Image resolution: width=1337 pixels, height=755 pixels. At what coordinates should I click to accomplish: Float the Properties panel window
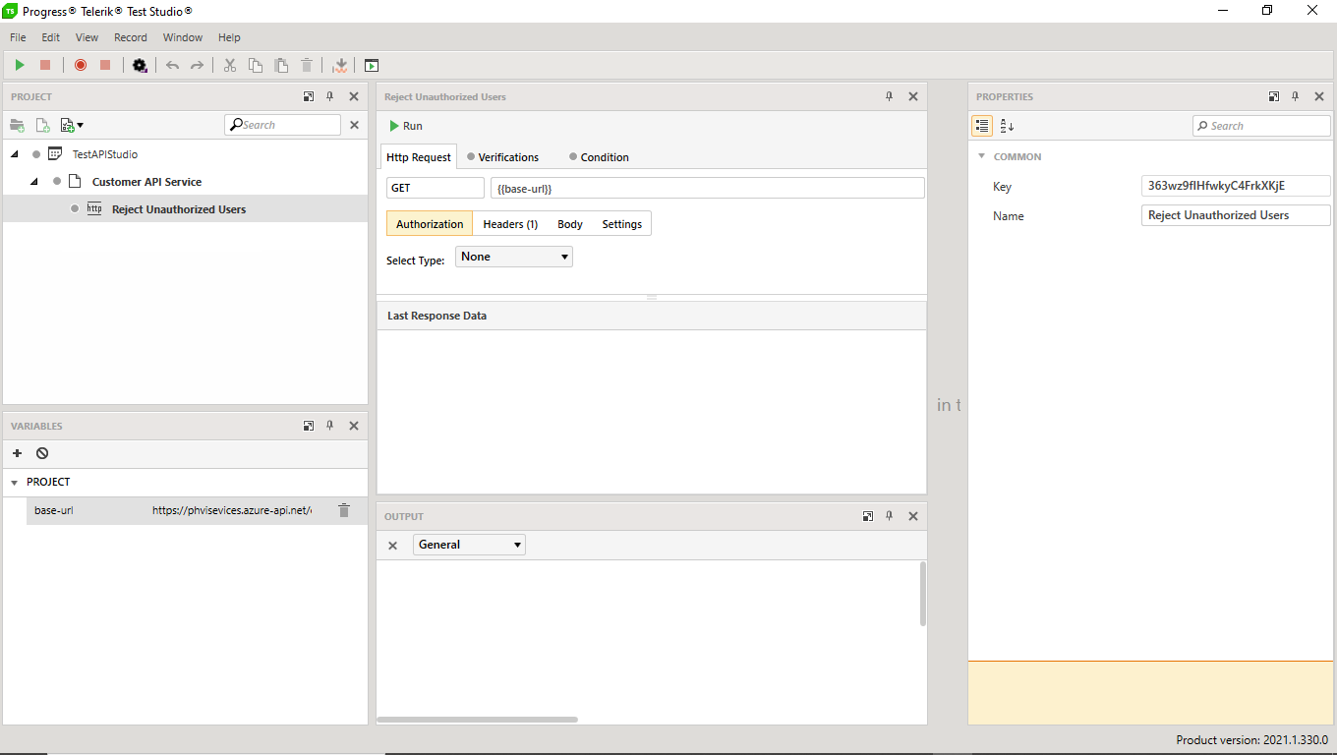pyautogui.click(x=1274, y=96)
